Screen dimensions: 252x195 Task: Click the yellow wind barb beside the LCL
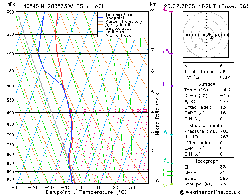point(168,184)
